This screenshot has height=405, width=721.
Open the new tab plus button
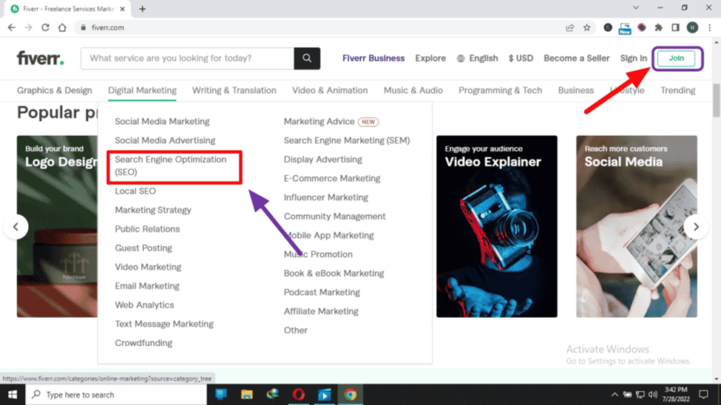coord(142,9)
